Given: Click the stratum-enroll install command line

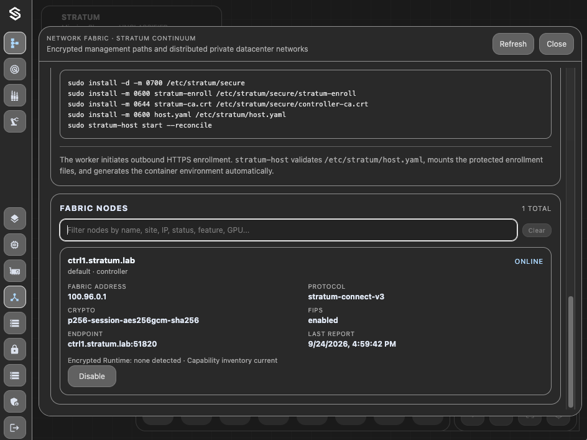Looking at the screenshot, I should click(212, 93).
